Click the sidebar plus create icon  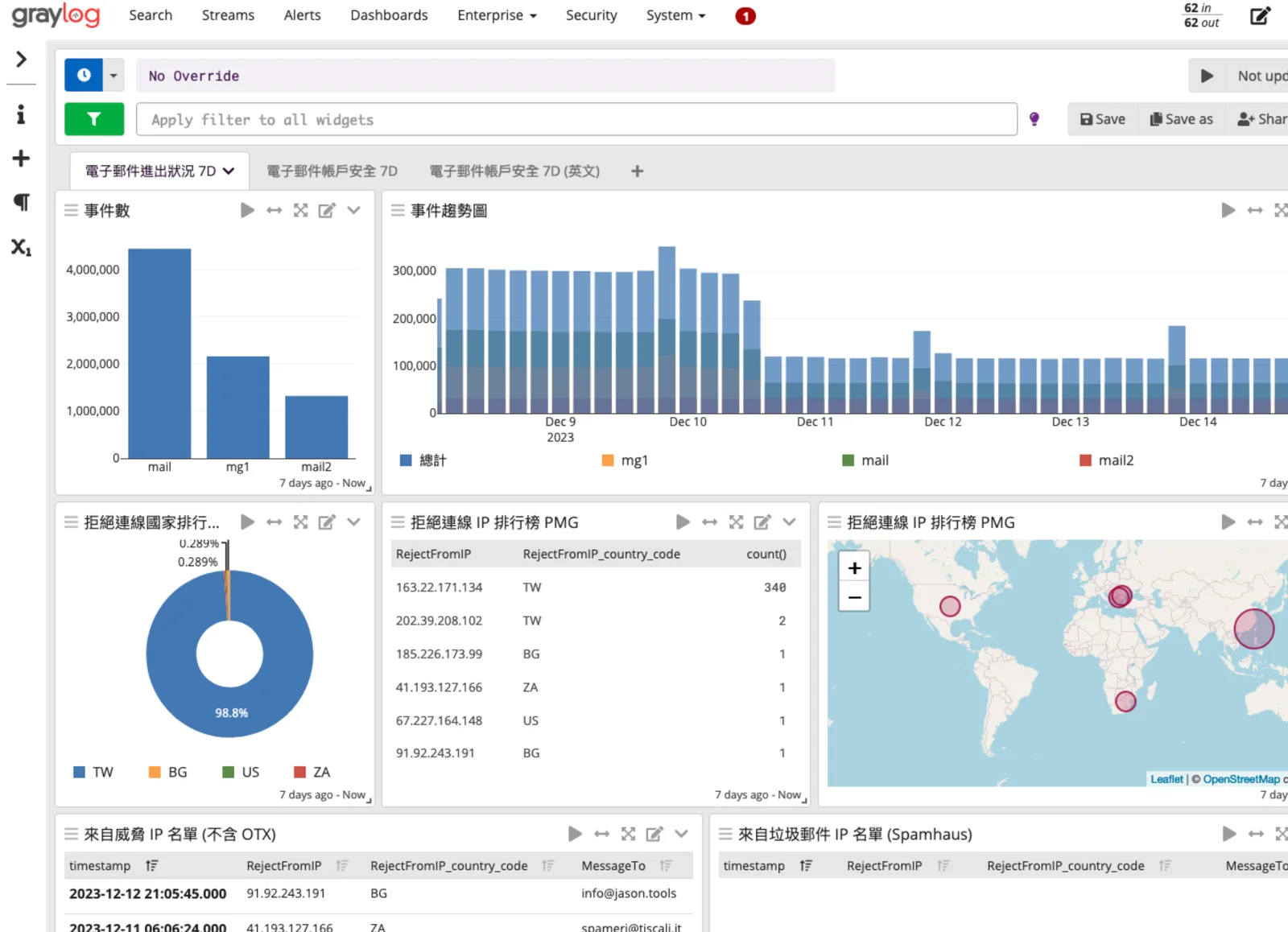(x=21, y=159)
